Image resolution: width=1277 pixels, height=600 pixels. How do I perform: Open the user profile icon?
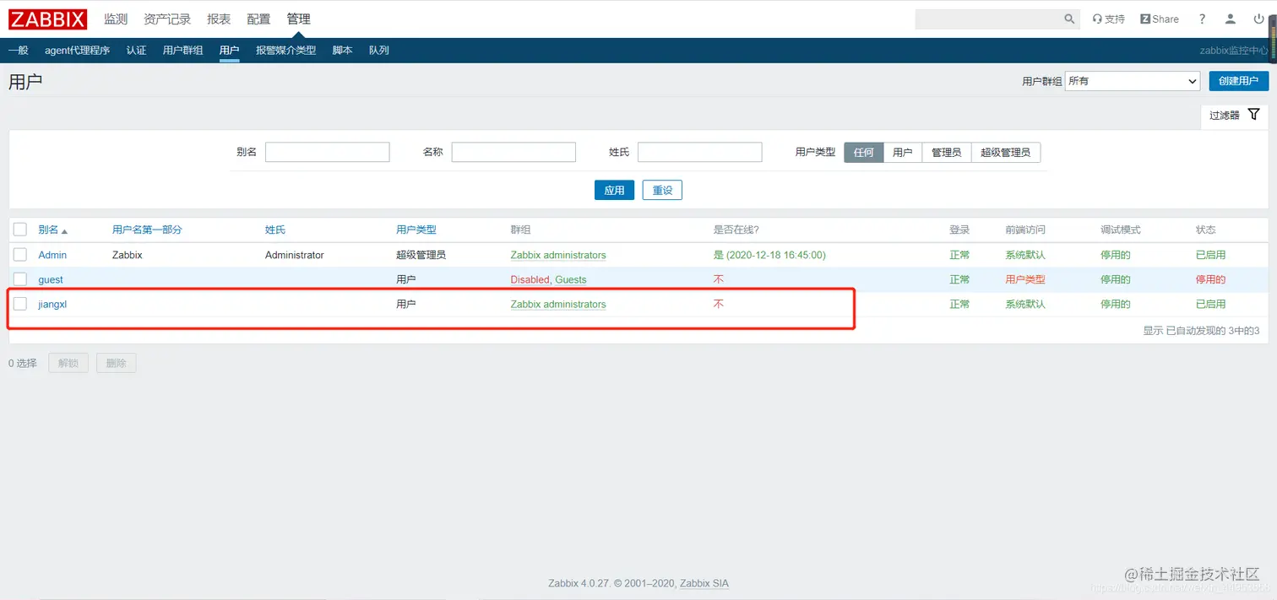(x=1231, y=19)
